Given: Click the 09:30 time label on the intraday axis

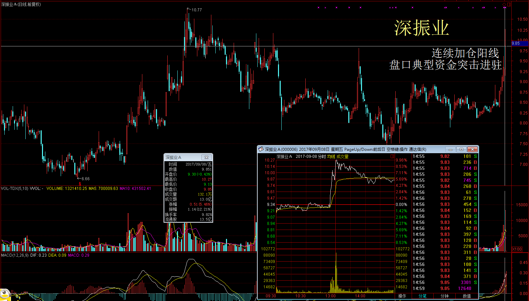Looking at the screenshot, I should (x=271, y=296).
